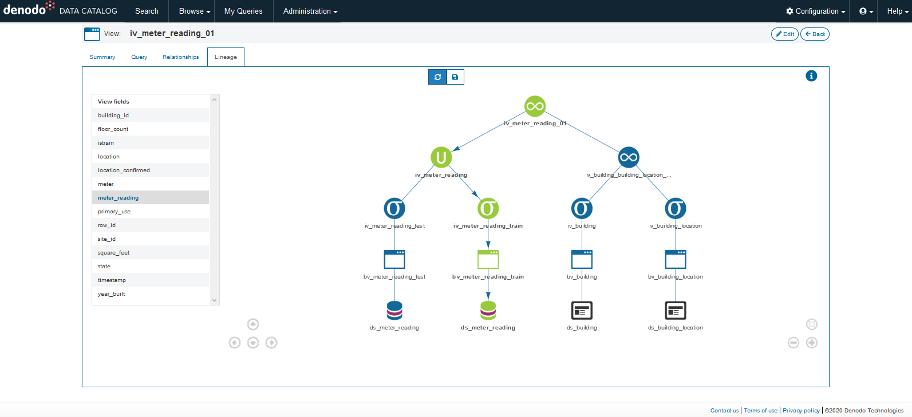Click the bv_meter_reading_train base view icon
The image size is (912, 417).
coord(488,259)
